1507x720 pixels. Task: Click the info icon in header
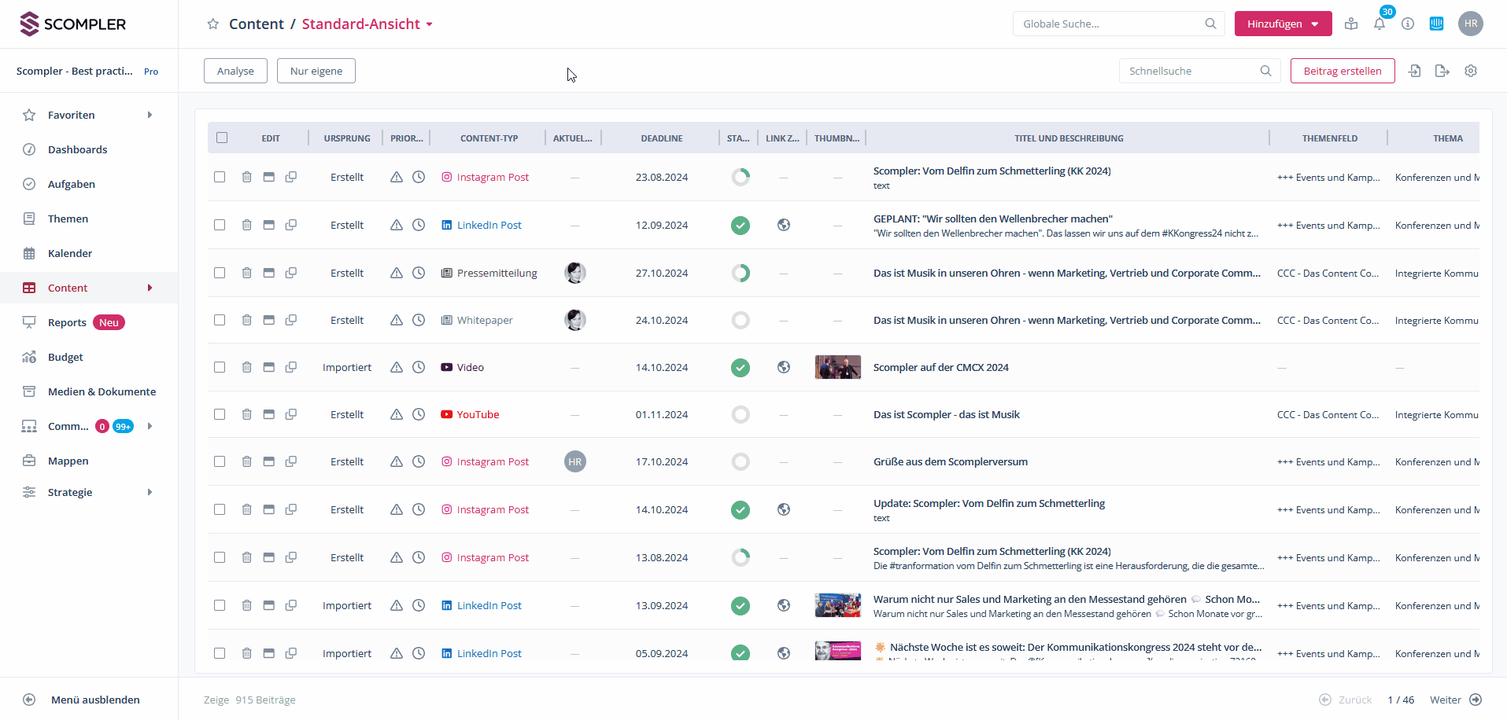click(x=1408, y=24)
